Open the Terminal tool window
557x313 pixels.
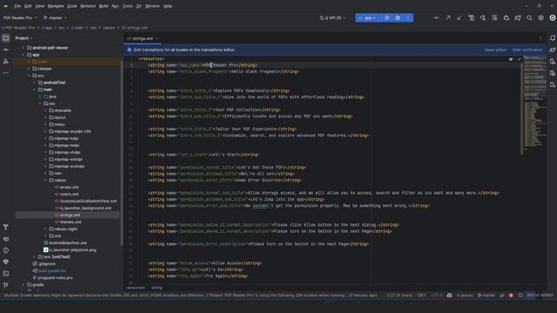point(6,274)
